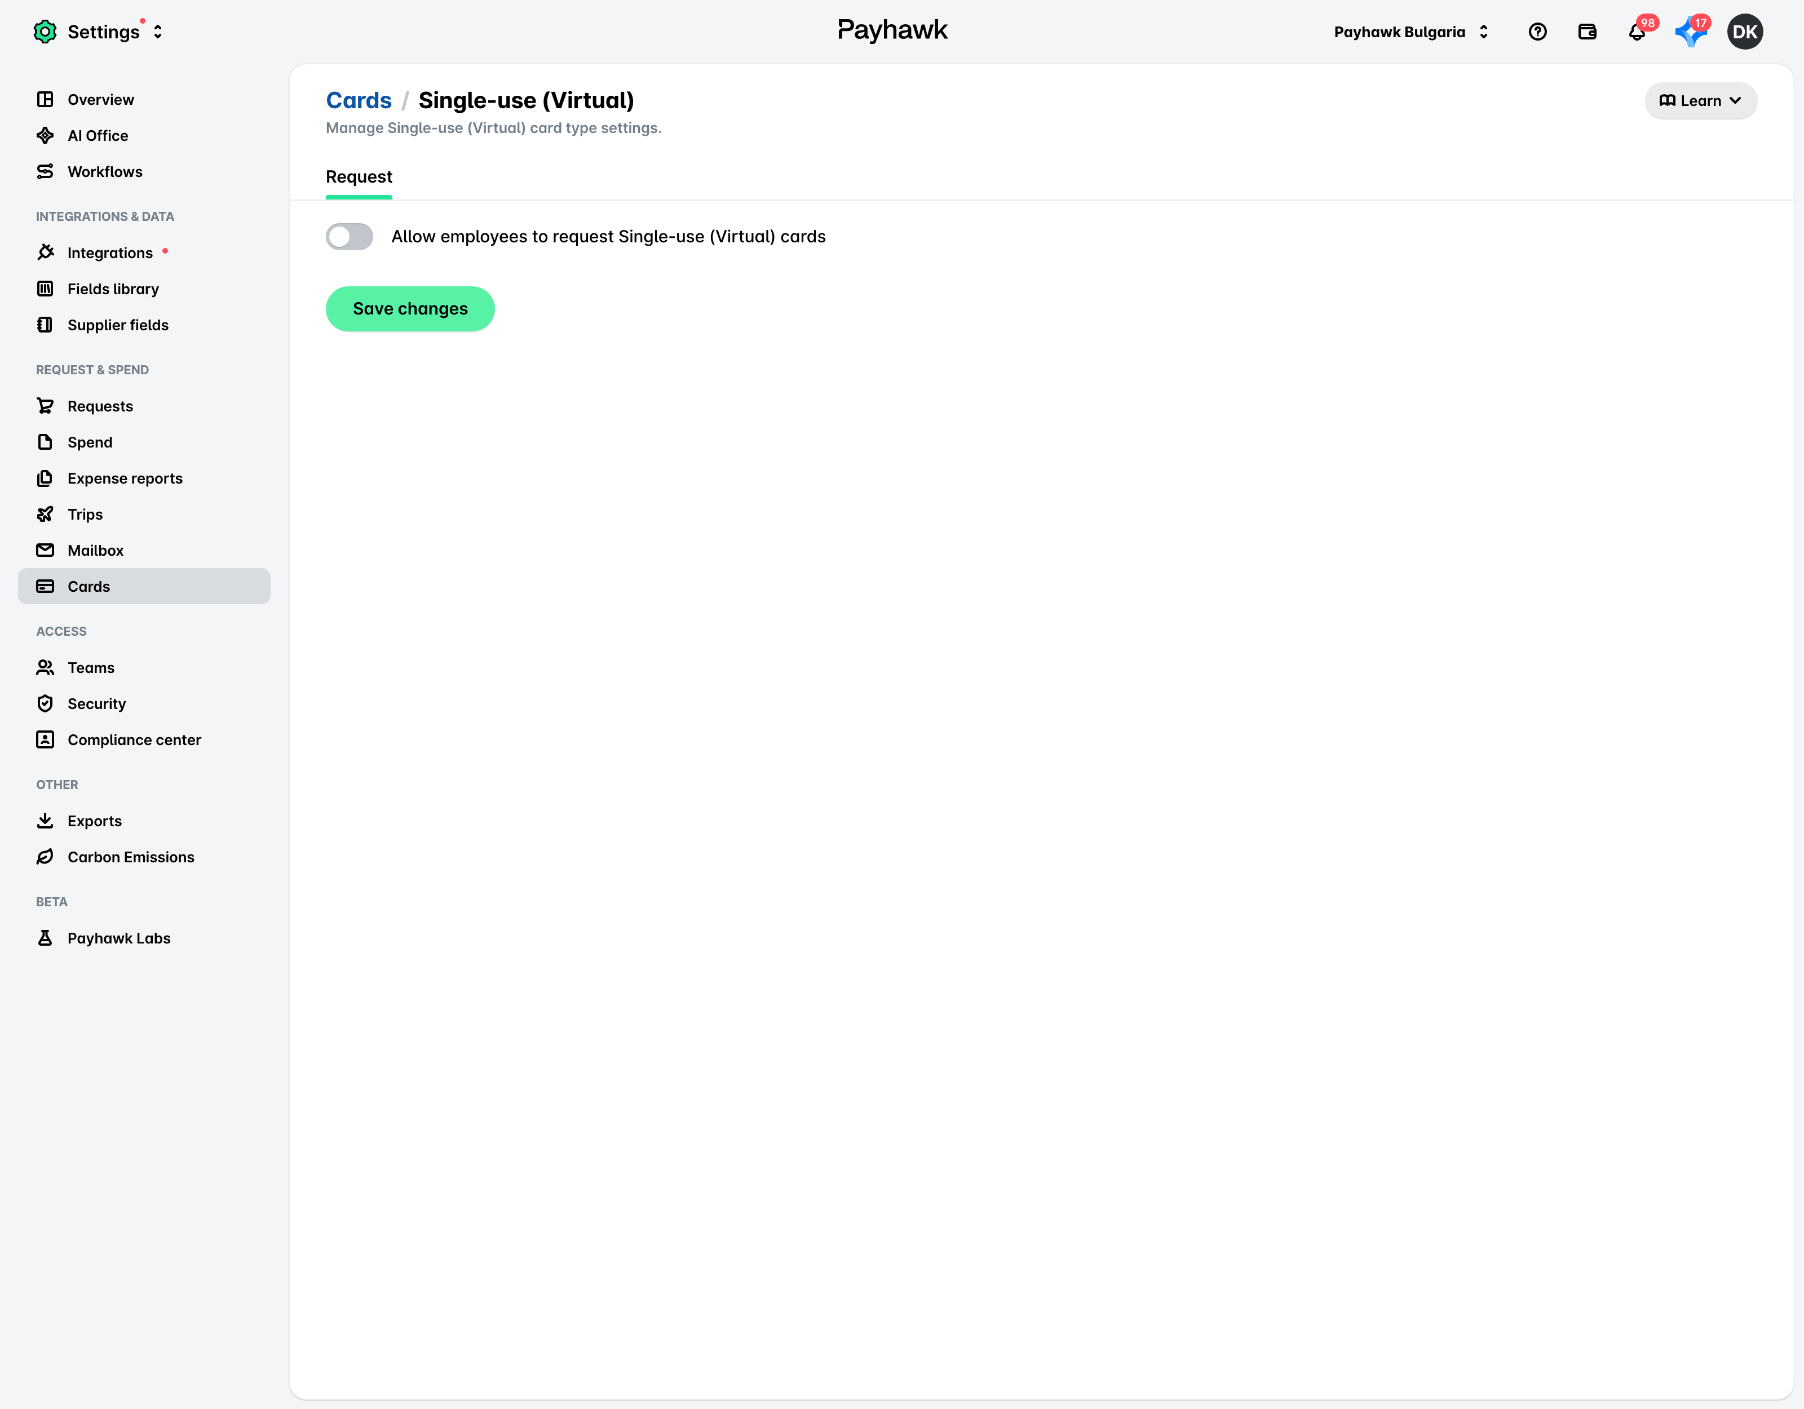Open the DK user avatar menu
The height and width of the screenshot is (1409, 1804).
click(x=1745, y=32)
